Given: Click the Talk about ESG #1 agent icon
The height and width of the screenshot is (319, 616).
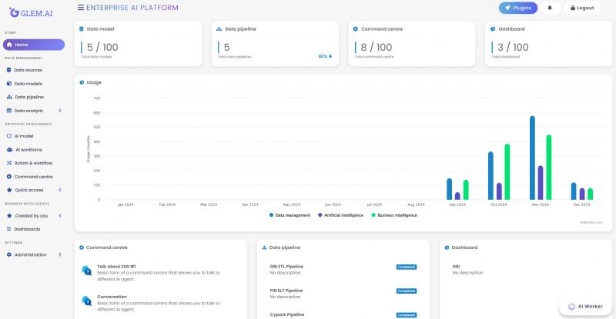Looking at the screenshot, I should click(85, 271).
